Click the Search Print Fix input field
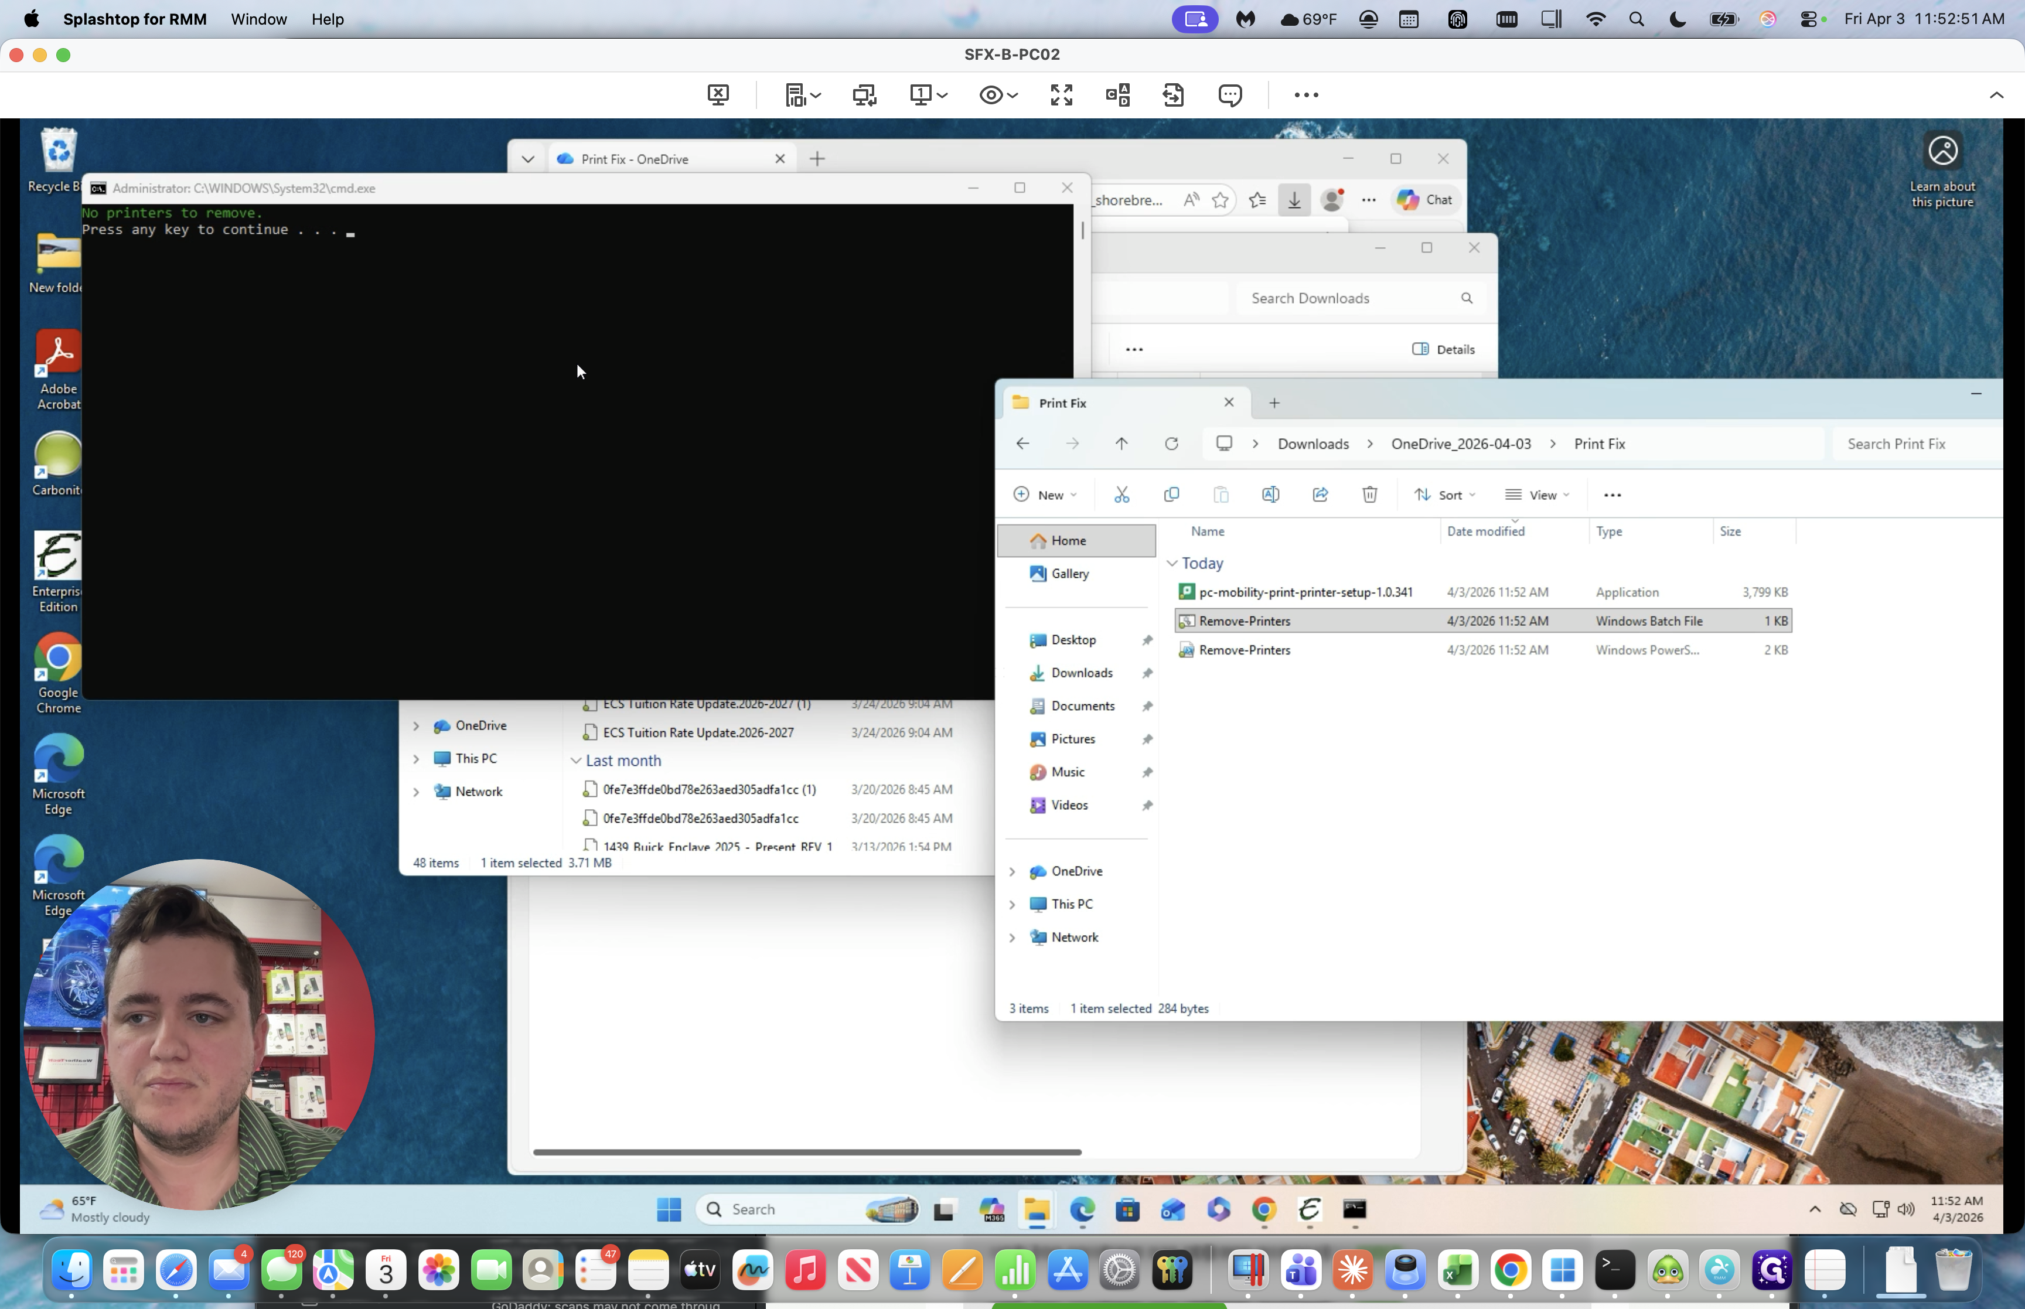2025x1309 pixels. (x=1912, y=444)
